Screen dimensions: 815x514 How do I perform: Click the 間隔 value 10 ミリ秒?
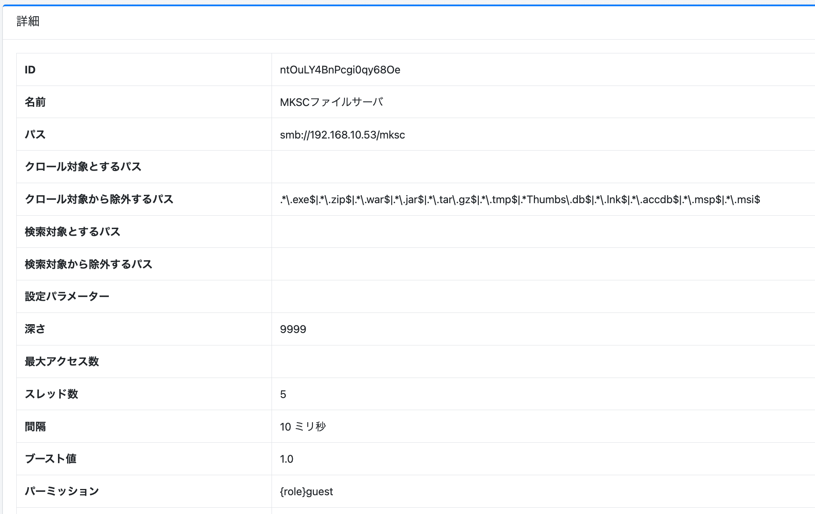303,426
